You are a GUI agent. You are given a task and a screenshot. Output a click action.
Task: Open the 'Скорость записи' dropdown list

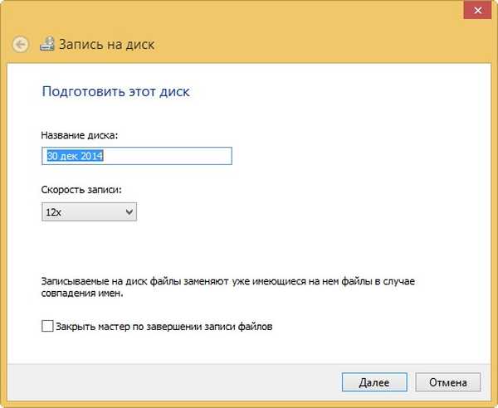(x=89, y=213)
